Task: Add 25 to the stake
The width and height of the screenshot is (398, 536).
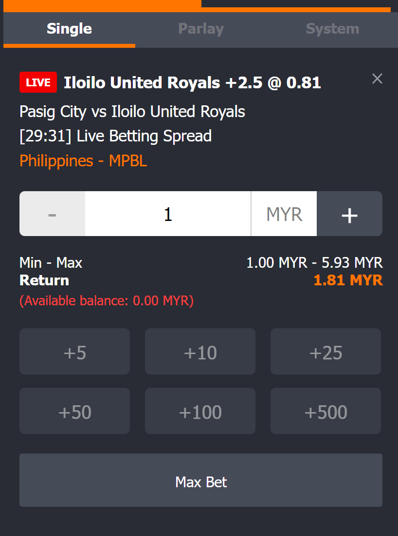Action: point(326,352)
